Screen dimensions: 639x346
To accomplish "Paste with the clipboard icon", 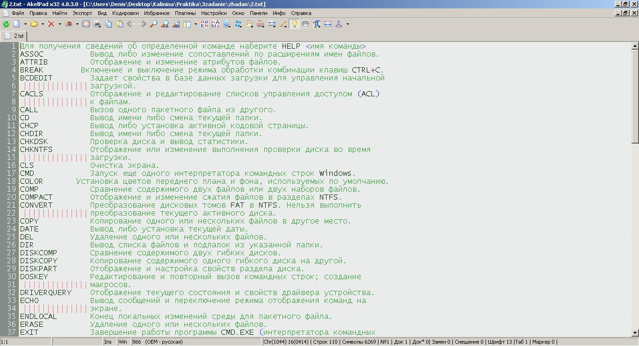I will [x=120, y=24].
